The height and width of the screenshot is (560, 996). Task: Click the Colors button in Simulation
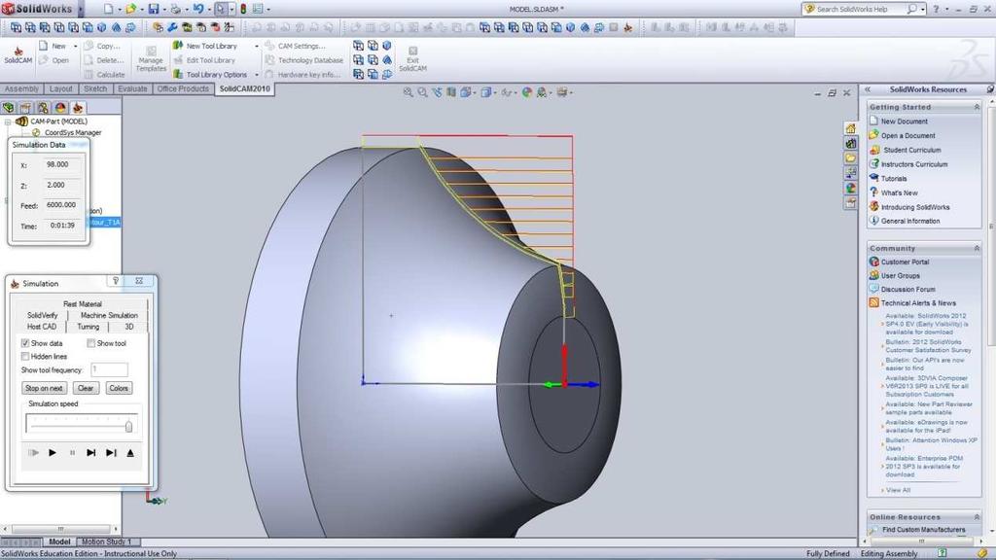pos(119,388)
